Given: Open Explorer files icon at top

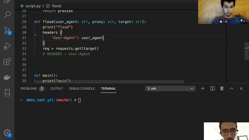Looking at the screenshot, I should click(7, 2).
